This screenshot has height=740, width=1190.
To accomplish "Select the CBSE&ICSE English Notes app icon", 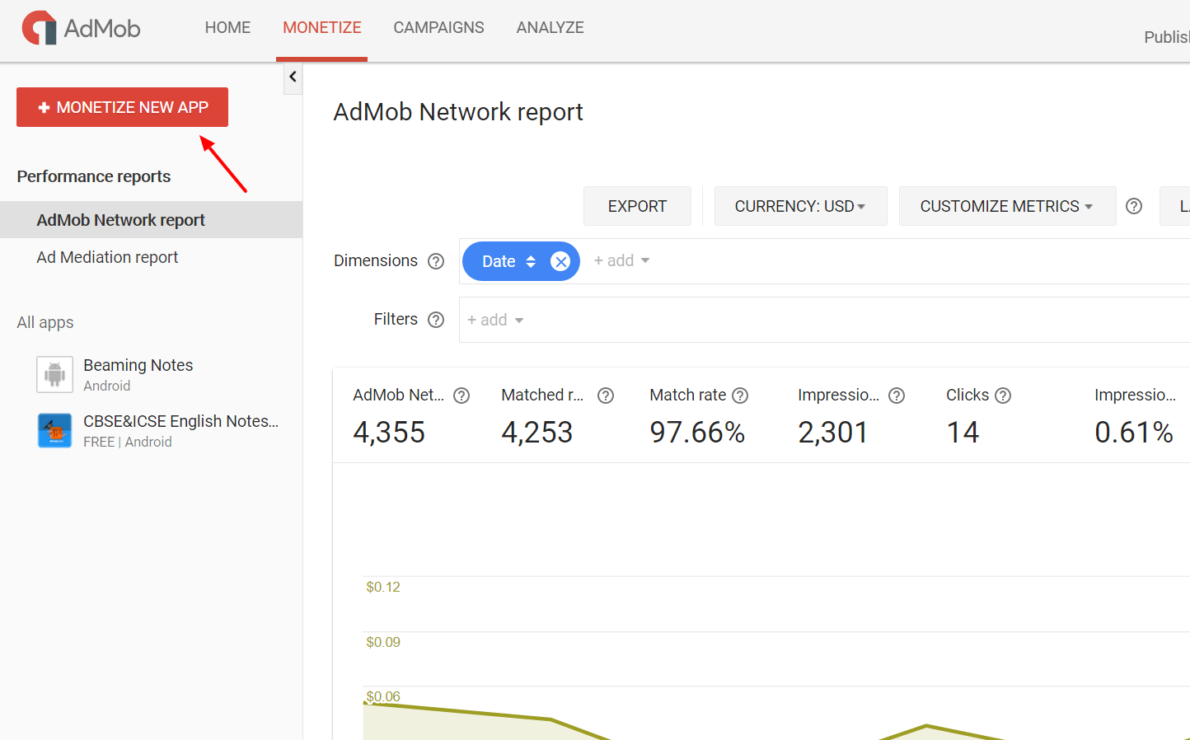I will pos(54,430).
